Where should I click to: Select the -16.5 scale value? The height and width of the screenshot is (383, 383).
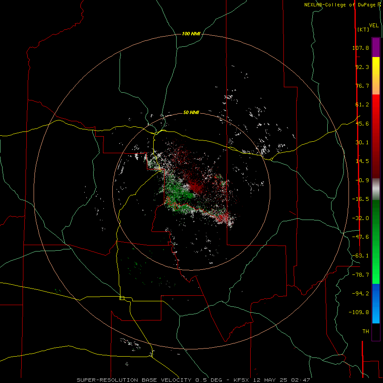360,199
